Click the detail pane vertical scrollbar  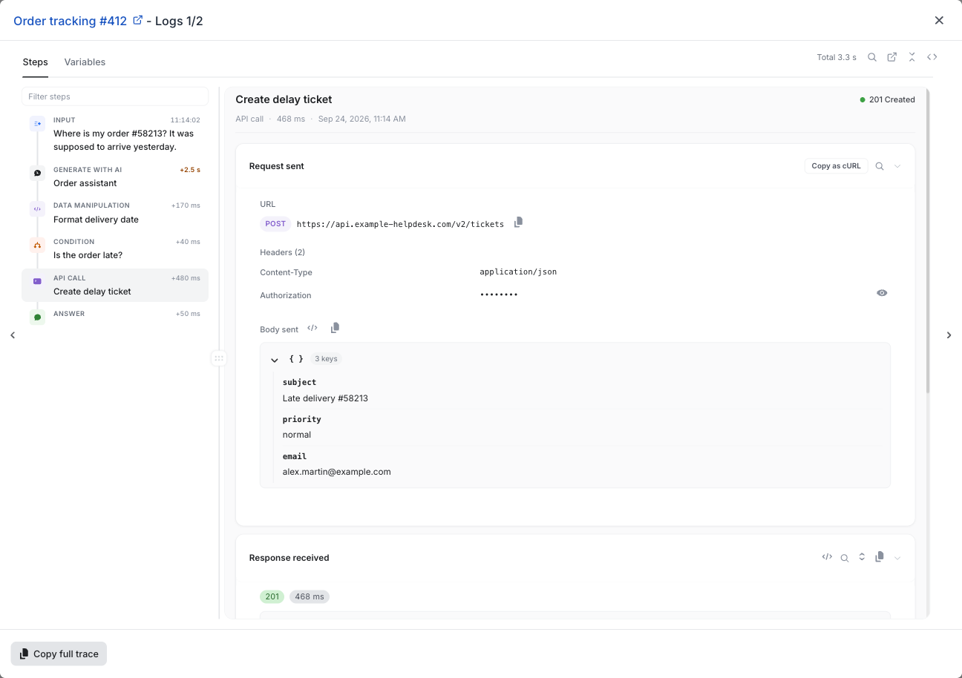(x=927, y=241)
